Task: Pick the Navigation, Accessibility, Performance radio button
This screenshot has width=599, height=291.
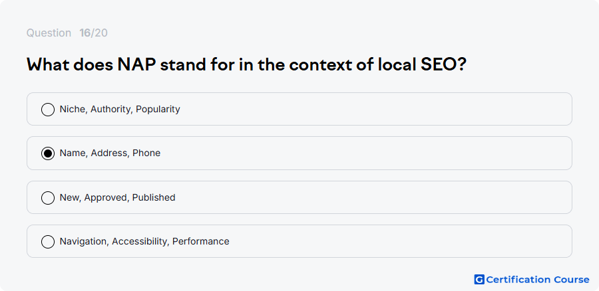Action: [x=48, y=242]
